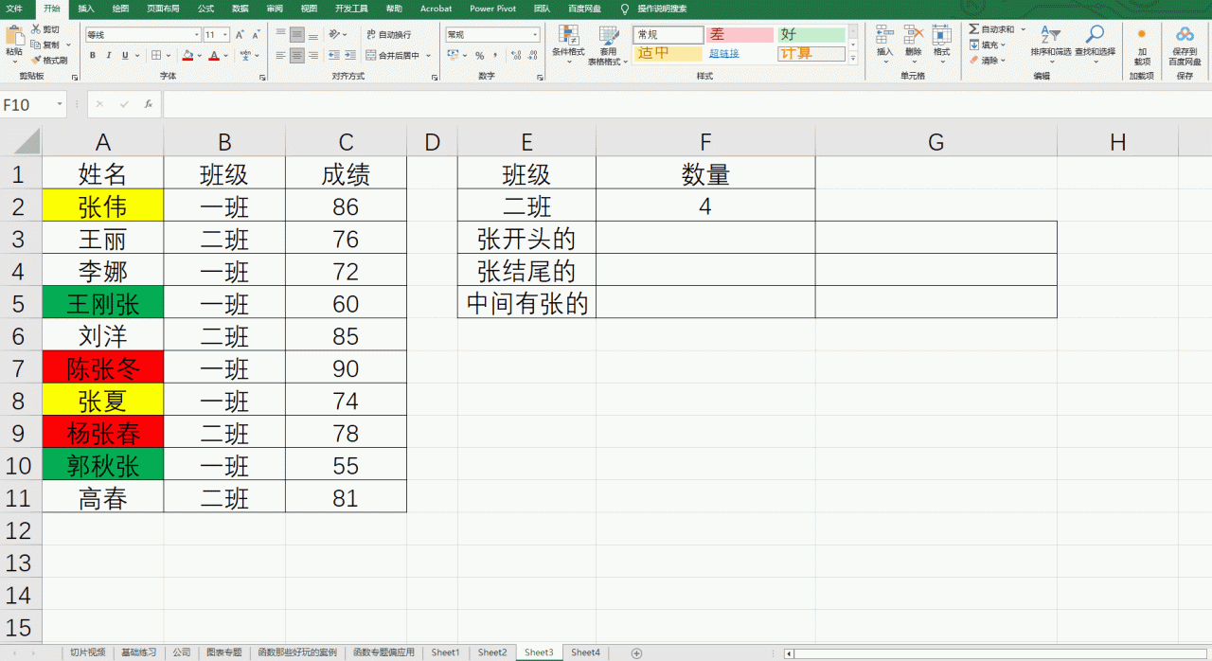This screenshot has height=661, width=1212.
Task: Toggle italic formatting (I)
Action: pos(109,56)
